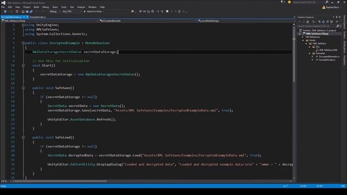Click the INS indicator in status bar
347x195 pixels.
tap(343, 186)
